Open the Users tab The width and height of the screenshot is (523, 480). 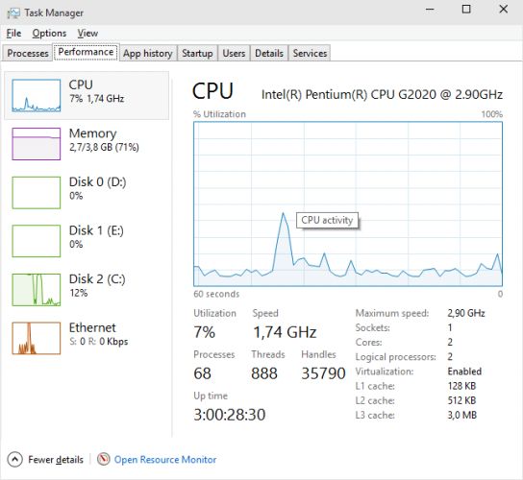tap(234, 54)
